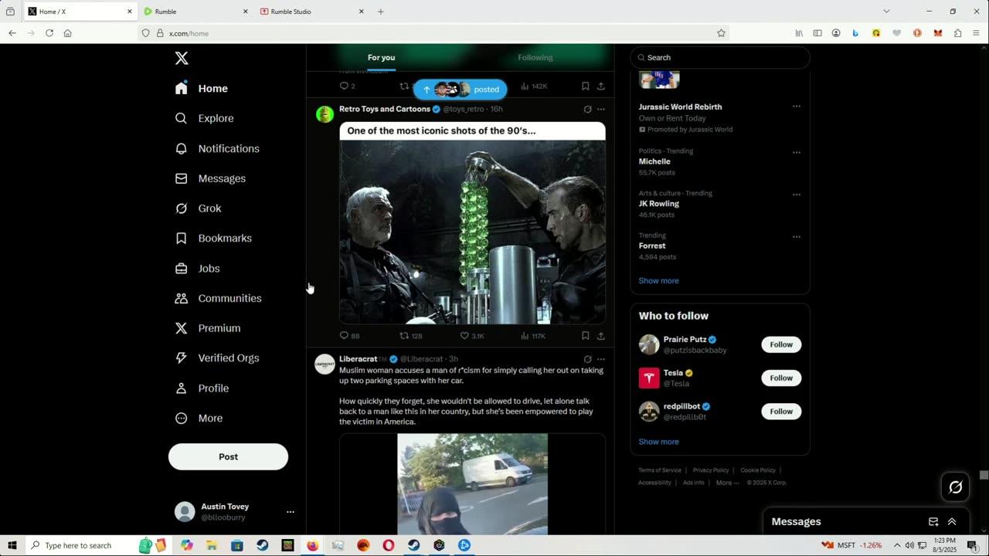Click the Post button
989x556 pixels.
click(x=228, y=457)
